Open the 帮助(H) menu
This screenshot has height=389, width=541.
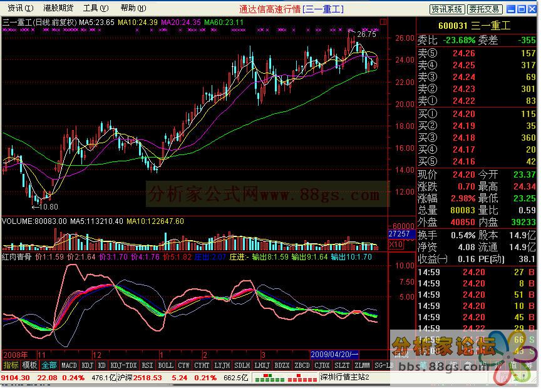point(133,8)
